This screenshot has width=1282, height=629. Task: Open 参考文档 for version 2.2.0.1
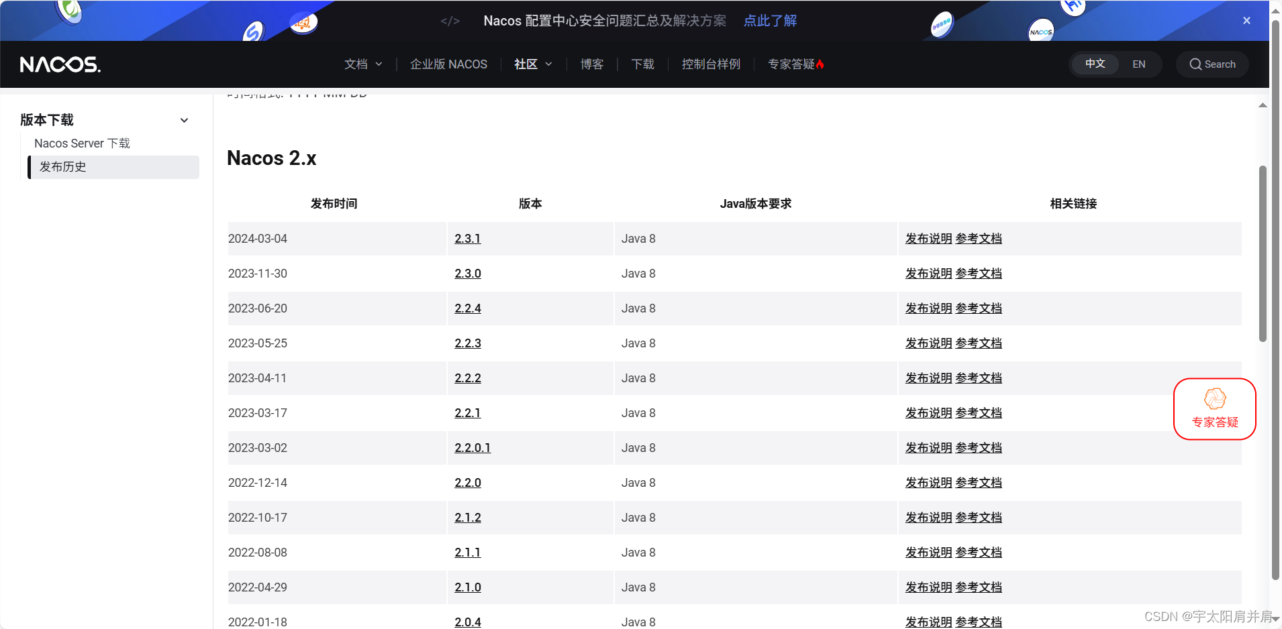pos(979,448)
